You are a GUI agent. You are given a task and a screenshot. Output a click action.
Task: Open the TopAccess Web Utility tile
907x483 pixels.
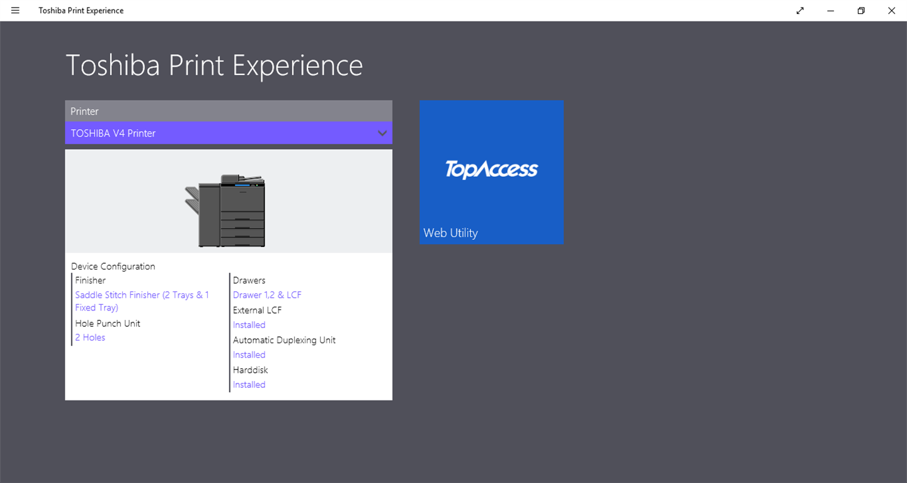pyautogui.click(x=491, y=172)
